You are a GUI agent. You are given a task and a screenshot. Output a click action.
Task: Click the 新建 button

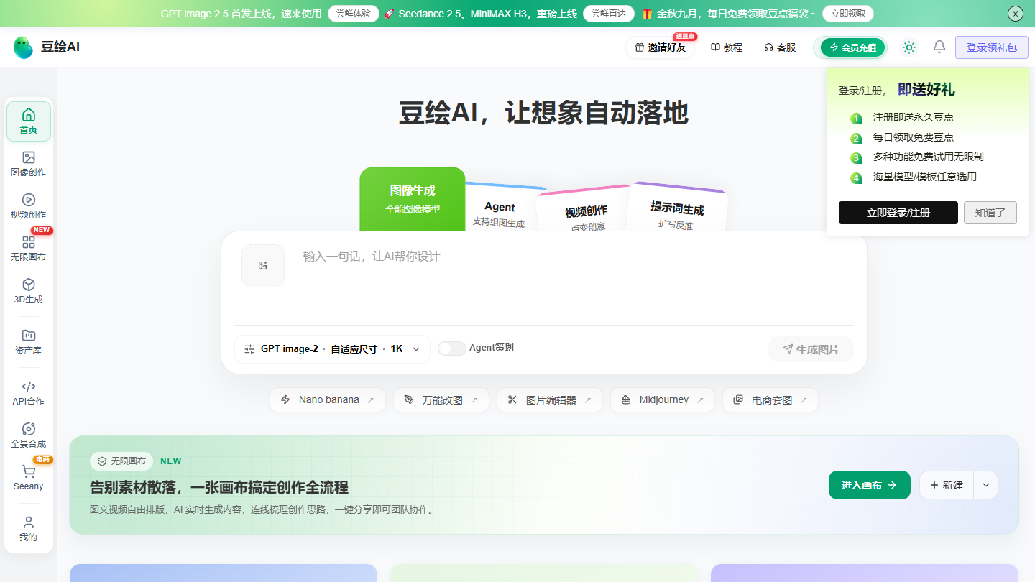coord(947,485)
